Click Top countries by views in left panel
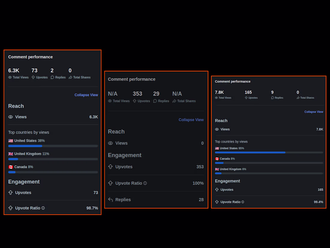Screen dimensions: 330x248 coord(28,132)
